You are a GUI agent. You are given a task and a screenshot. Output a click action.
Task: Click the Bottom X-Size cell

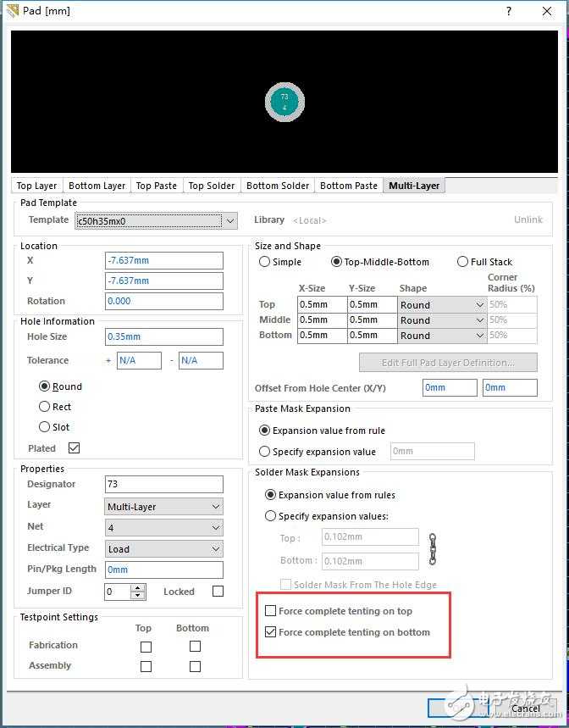323,336
